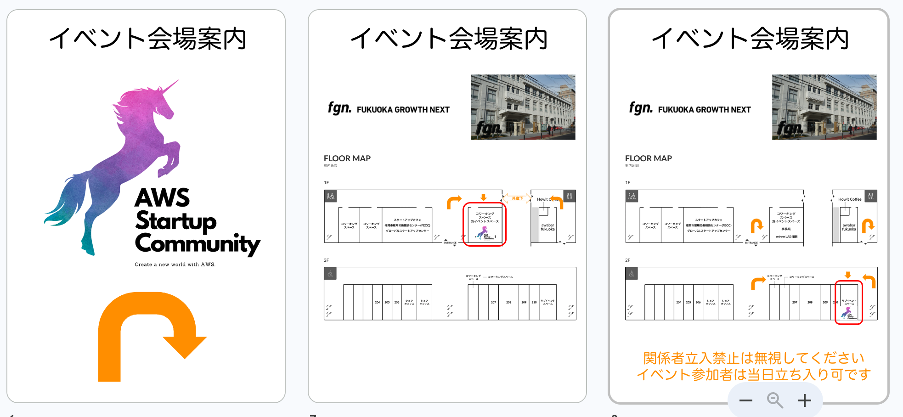This screenshot has width=903, height=417.
Task: Open the slide highlighting the 1F event space
Action: [447, 206]
